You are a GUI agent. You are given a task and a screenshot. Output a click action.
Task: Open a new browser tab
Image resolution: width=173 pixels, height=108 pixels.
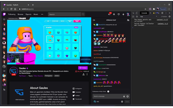coord(33,5)
